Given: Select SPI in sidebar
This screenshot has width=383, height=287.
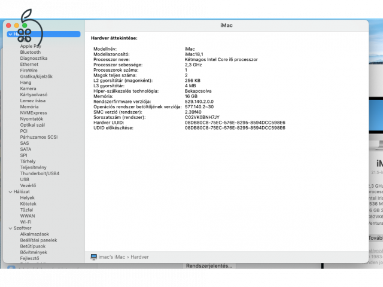Looking at the screenshot, I should point(24,155).
